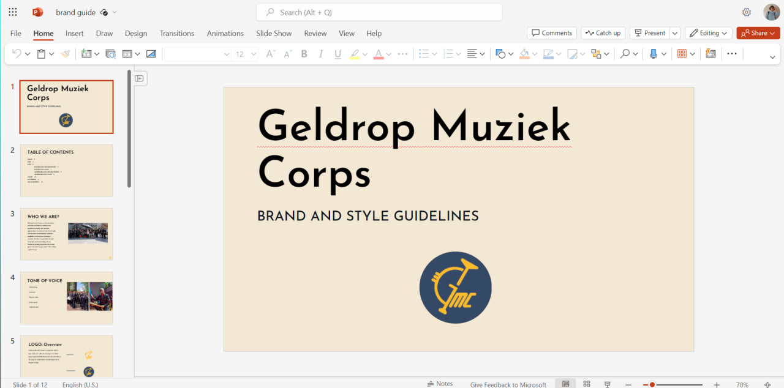Click the Dictate microphone icon
This screenshot has width=784, height=388.
tap(654, 54)
